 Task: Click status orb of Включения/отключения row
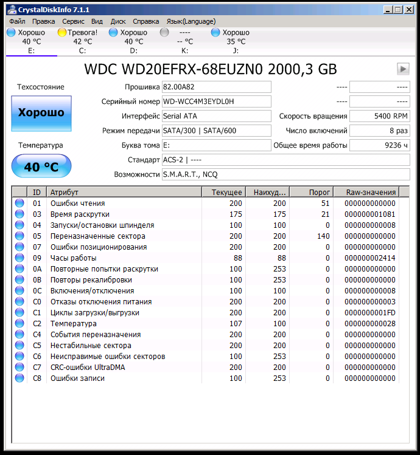[x=19, y=291]
